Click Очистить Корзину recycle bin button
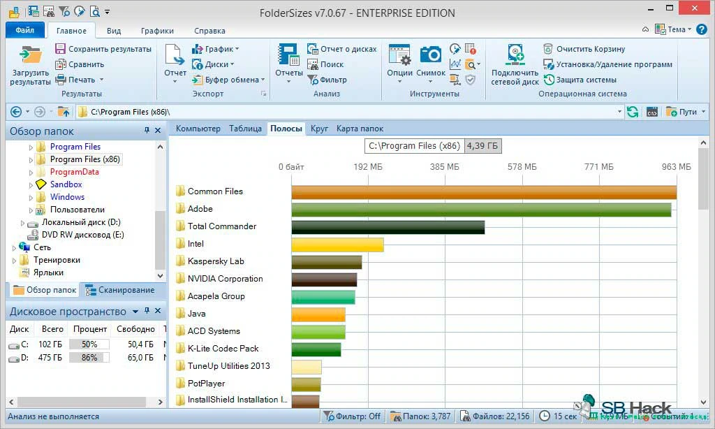 pyautogui.click(x=584, y=49)
